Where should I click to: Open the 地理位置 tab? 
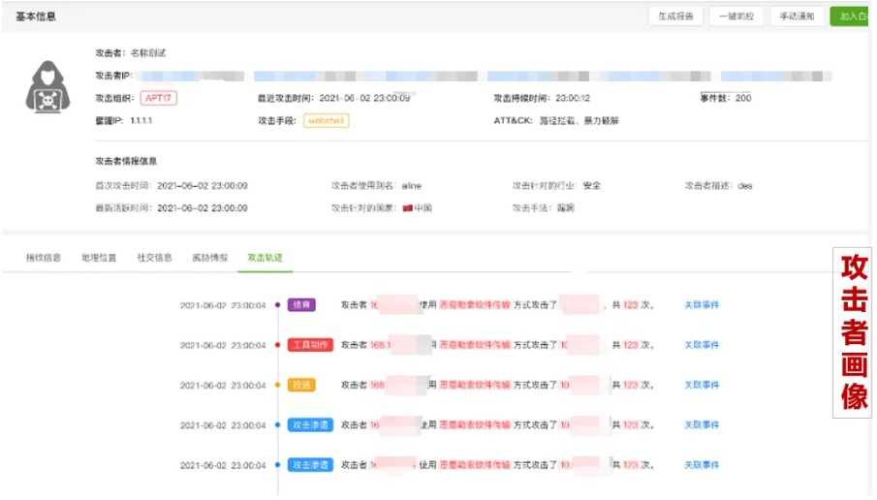coord(99,258)
